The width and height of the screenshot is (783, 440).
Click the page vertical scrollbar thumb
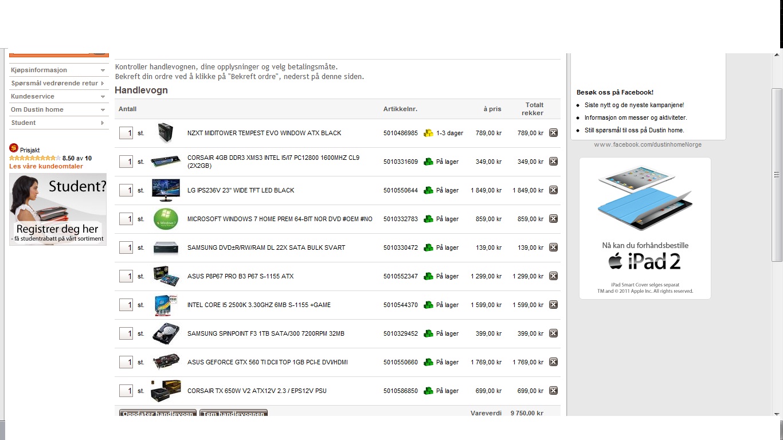coord(777,175)
